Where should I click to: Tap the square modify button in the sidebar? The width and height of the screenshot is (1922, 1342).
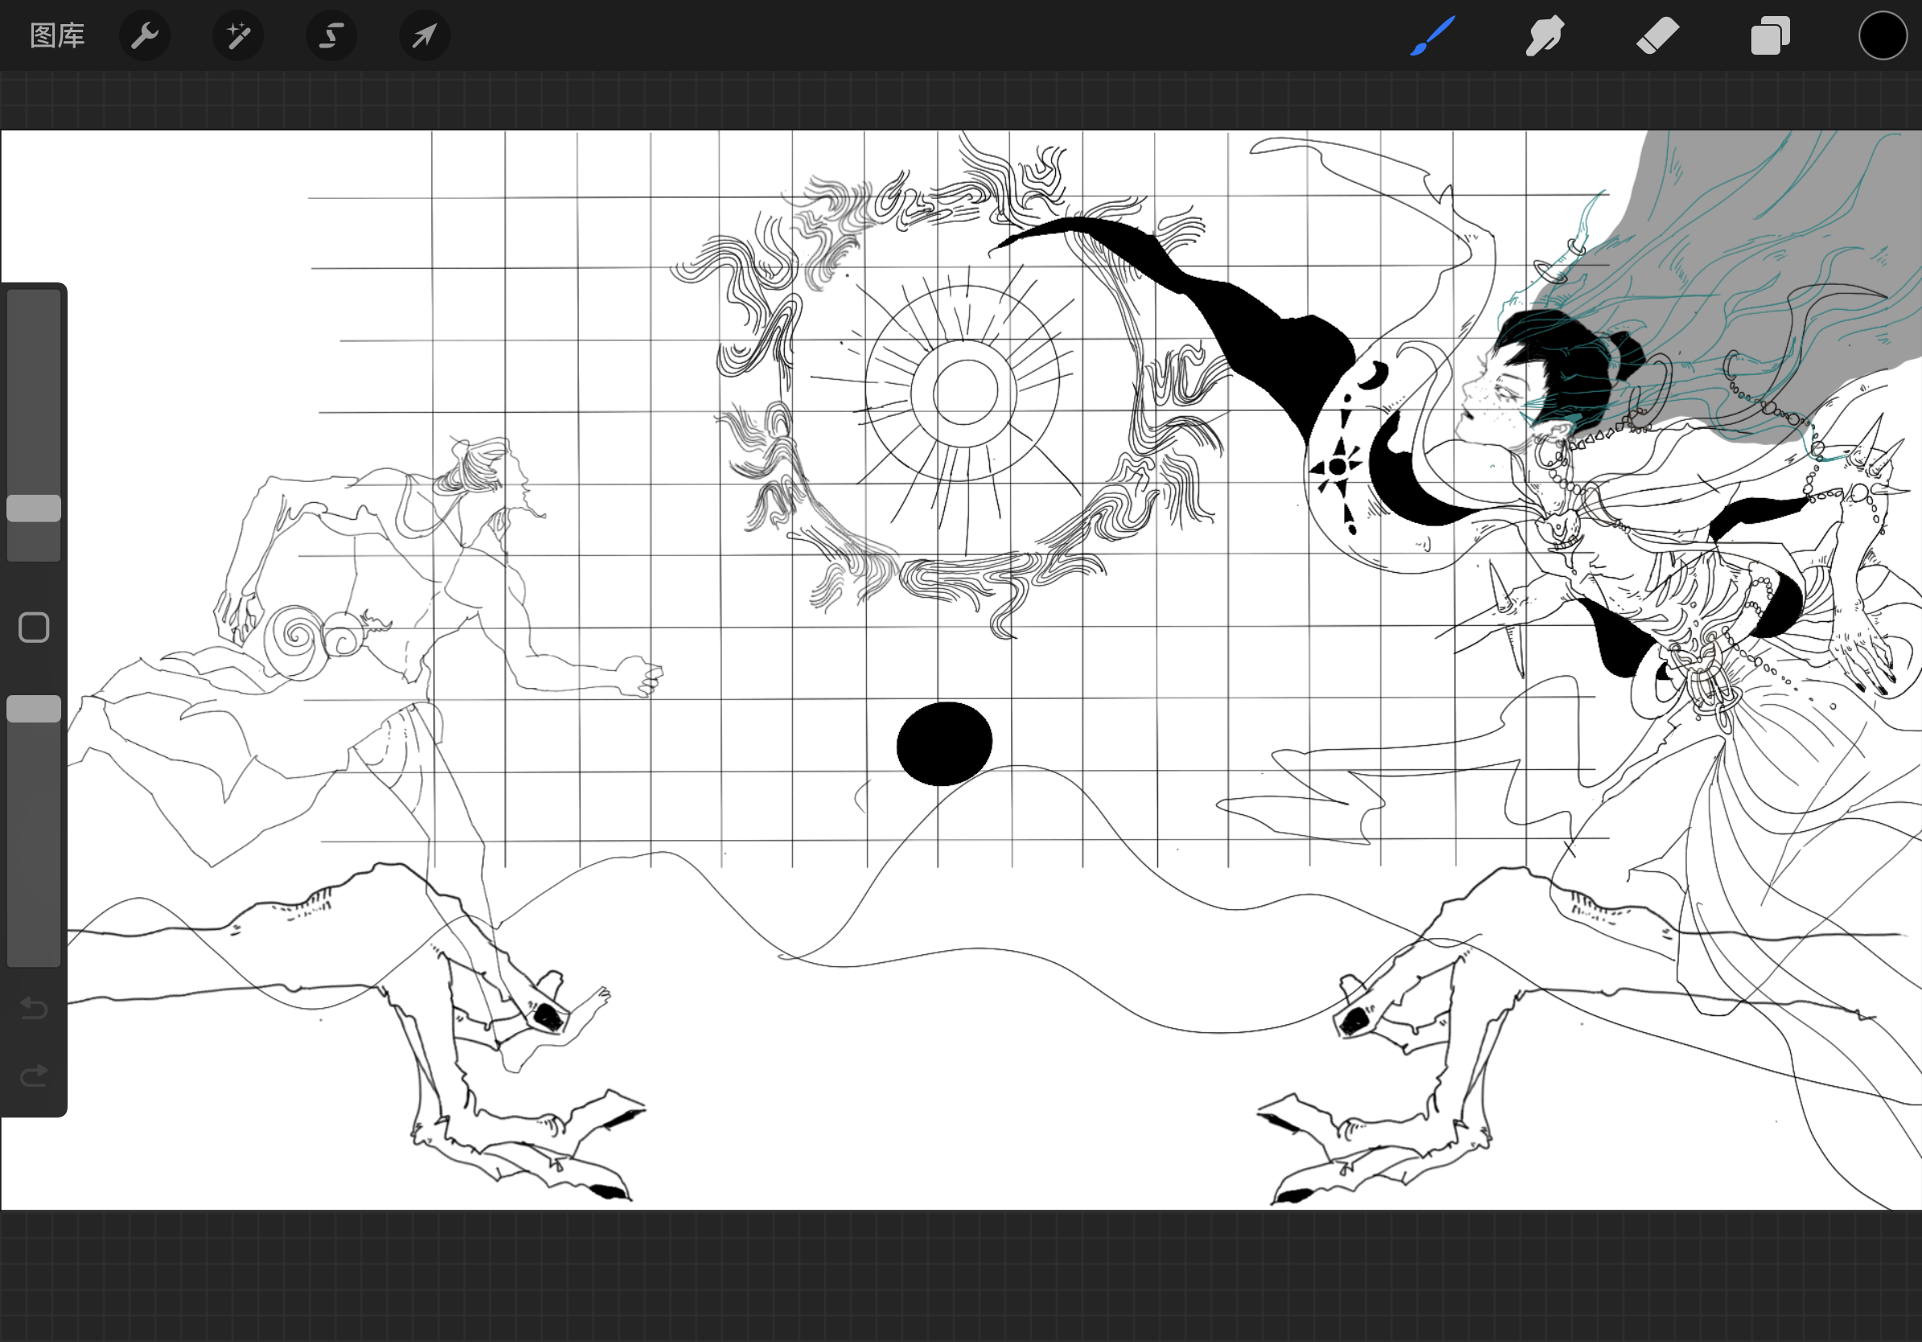click(34, 627)
